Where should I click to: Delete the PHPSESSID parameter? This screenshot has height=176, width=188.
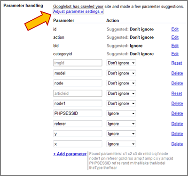pyautogui.click(x=177, y=113)
